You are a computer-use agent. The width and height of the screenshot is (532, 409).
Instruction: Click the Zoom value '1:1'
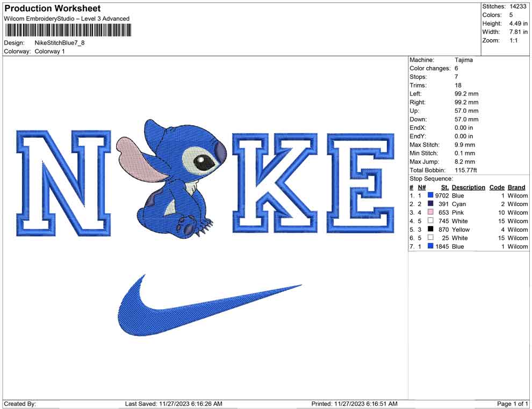tap(513, 40)
